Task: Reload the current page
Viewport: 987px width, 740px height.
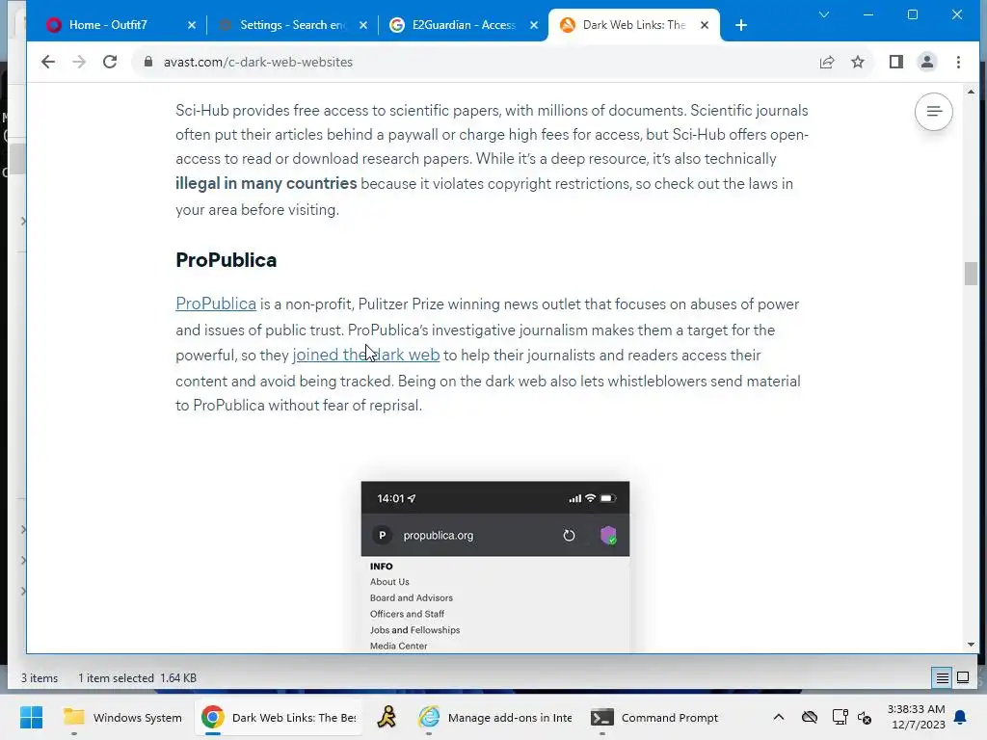Action: (110, 62)
